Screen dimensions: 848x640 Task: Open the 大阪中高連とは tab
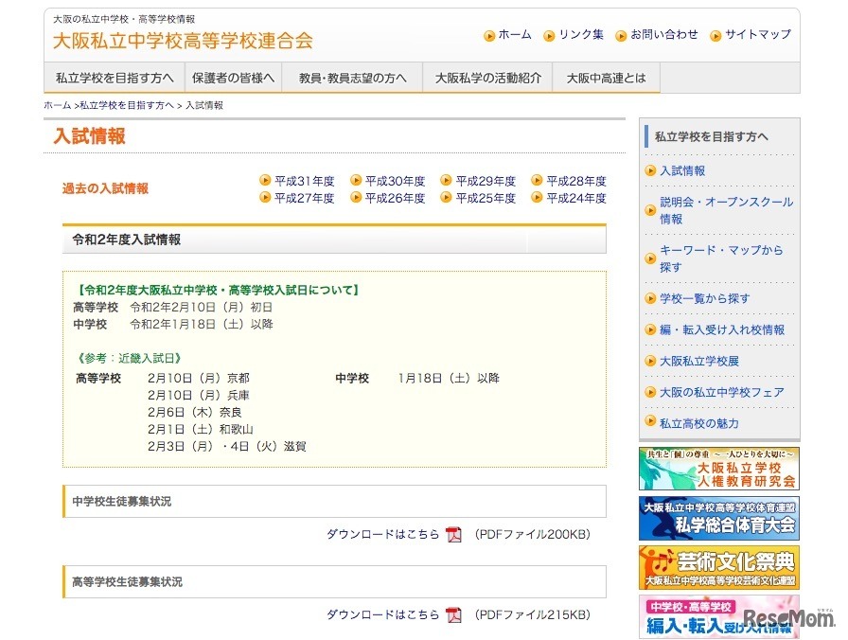[606, 79]
